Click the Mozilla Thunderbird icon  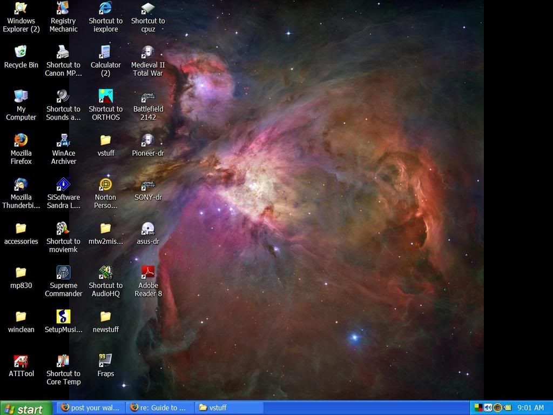click(21, 185)
